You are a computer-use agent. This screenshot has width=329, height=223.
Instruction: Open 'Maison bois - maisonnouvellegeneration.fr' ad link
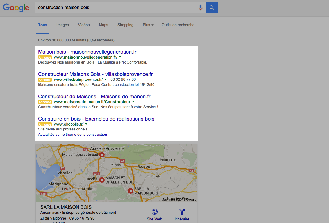[87, 52]
